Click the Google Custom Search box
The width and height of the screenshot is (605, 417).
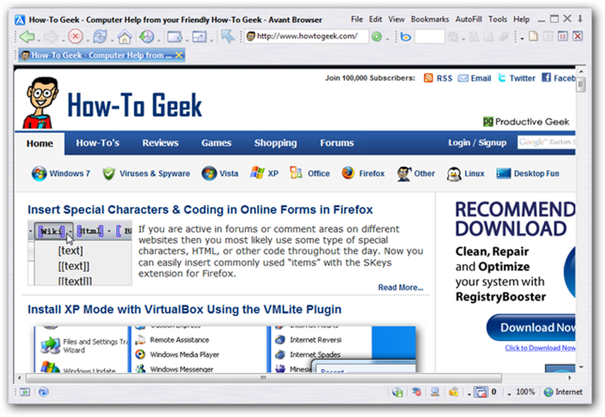tap(546, 142)
